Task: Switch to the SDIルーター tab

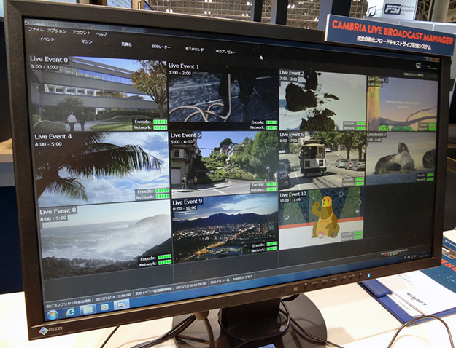Action: tap(161, 47)
